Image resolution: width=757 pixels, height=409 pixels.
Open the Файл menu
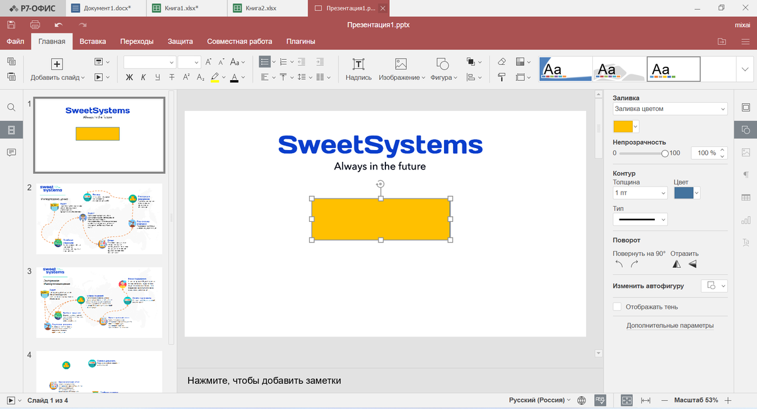click(x=16, y=42)
